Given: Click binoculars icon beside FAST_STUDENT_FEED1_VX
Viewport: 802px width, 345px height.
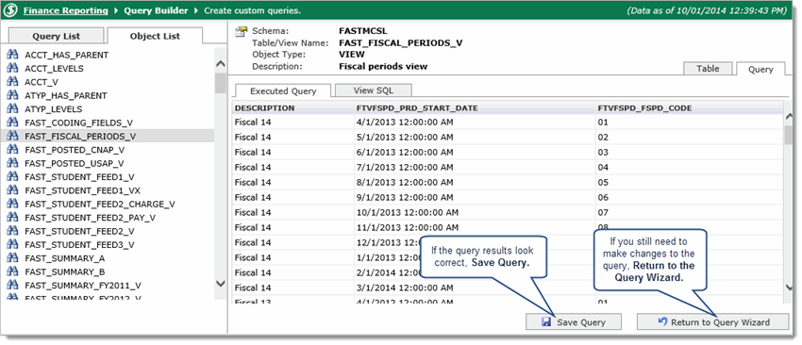Looking at the screenshot, I should 12,190.
